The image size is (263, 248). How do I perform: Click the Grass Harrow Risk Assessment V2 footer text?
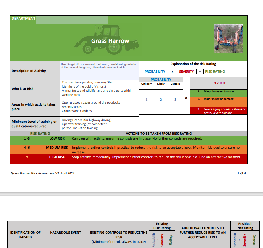pyautogui.click(x=42, y=173)
